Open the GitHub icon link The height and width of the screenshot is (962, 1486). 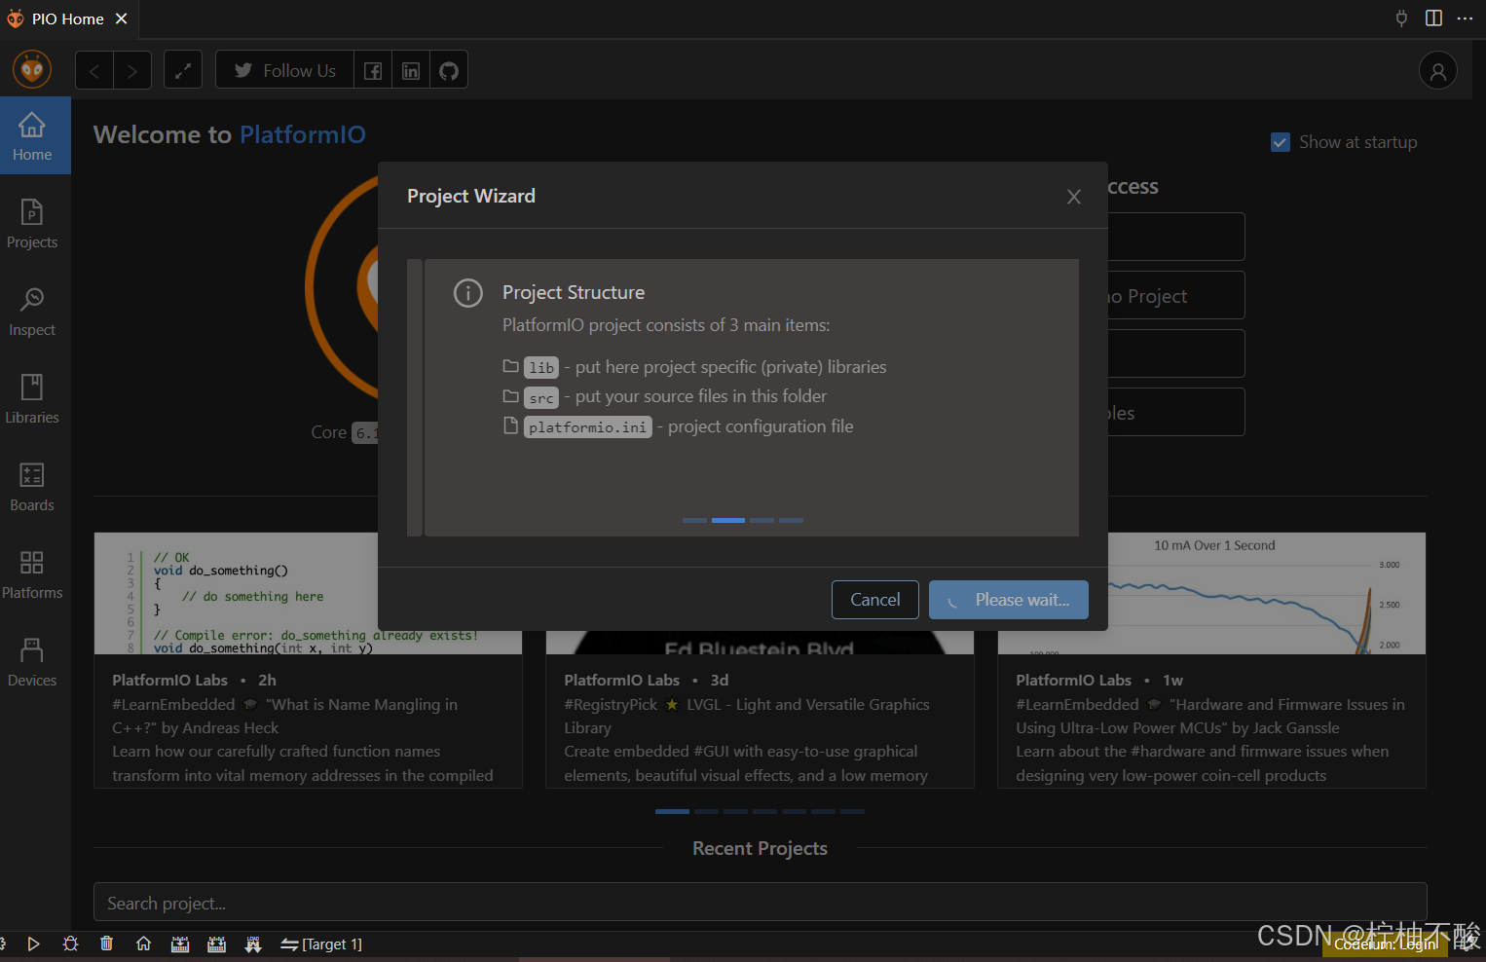(449, 70)
